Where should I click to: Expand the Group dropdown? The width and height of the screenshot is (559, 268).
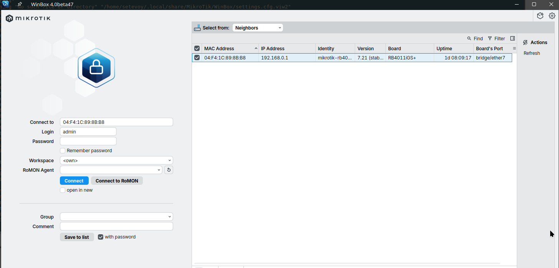tap(116, 217)
